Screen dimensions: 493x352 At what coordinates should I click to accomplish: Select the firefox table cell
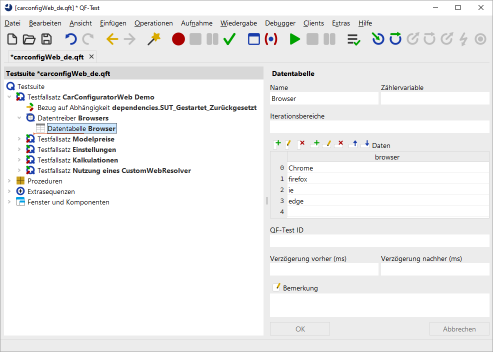coord(388,179)
